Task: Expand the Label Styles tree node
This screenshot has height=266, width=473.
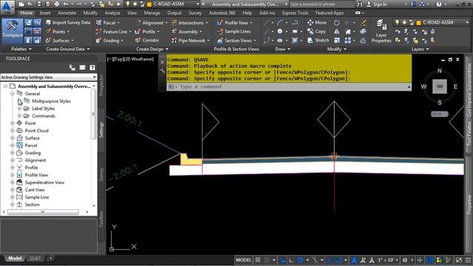Action: coord(20,109)
